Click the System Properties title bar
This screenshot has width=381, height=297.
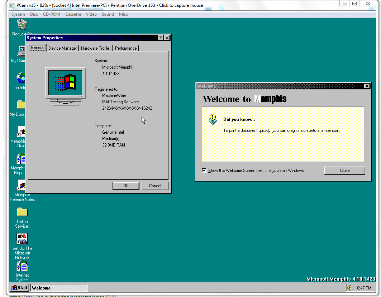[x=92, y=38]
